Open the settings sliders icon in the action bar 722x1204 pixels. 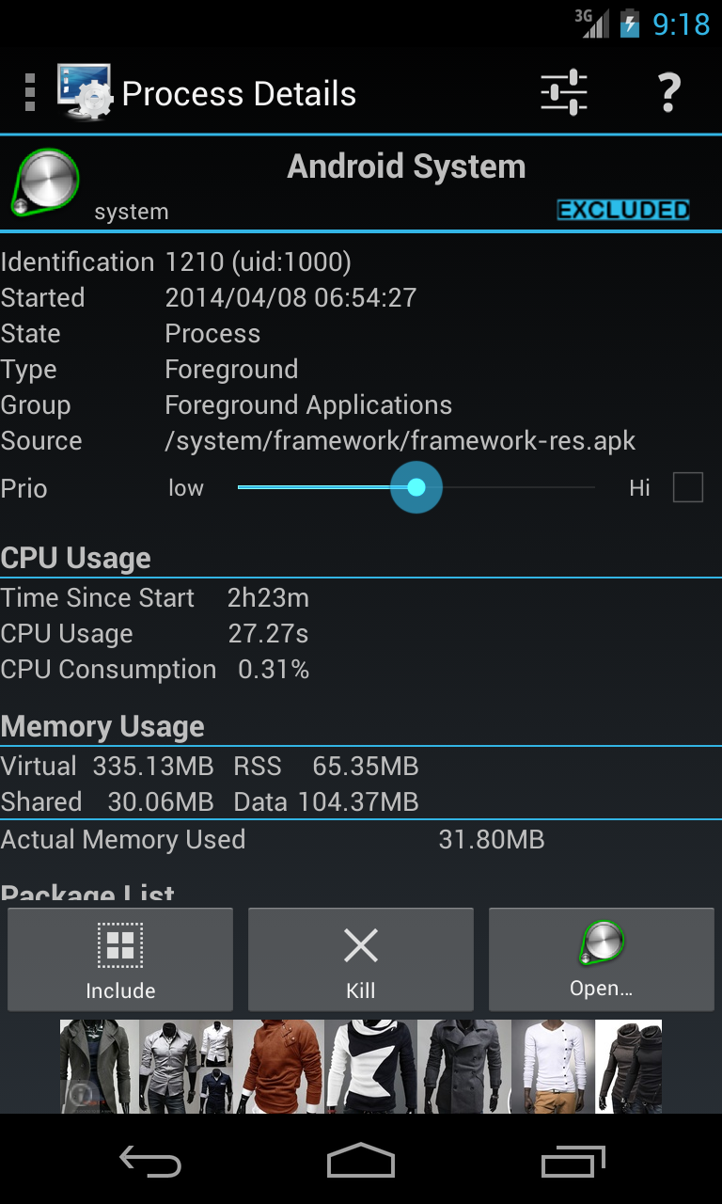click(562, 92)
